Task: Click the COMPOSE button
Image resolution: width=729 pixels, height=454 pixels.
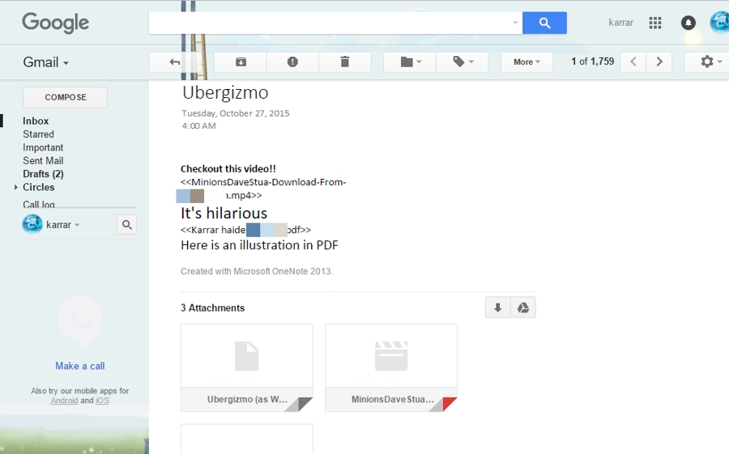Action: tap(65, 97)
